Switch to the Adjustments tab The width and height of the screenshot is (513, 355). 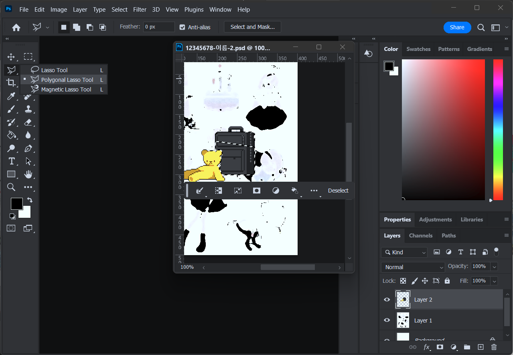435,219
